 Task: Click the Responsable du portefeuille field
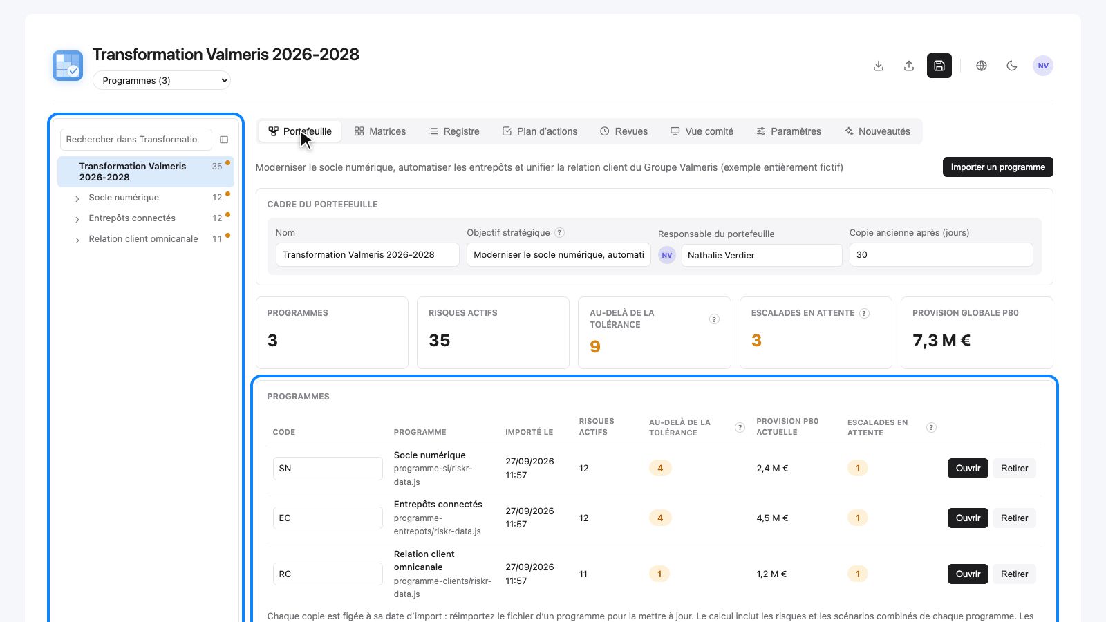coord(762,255)
